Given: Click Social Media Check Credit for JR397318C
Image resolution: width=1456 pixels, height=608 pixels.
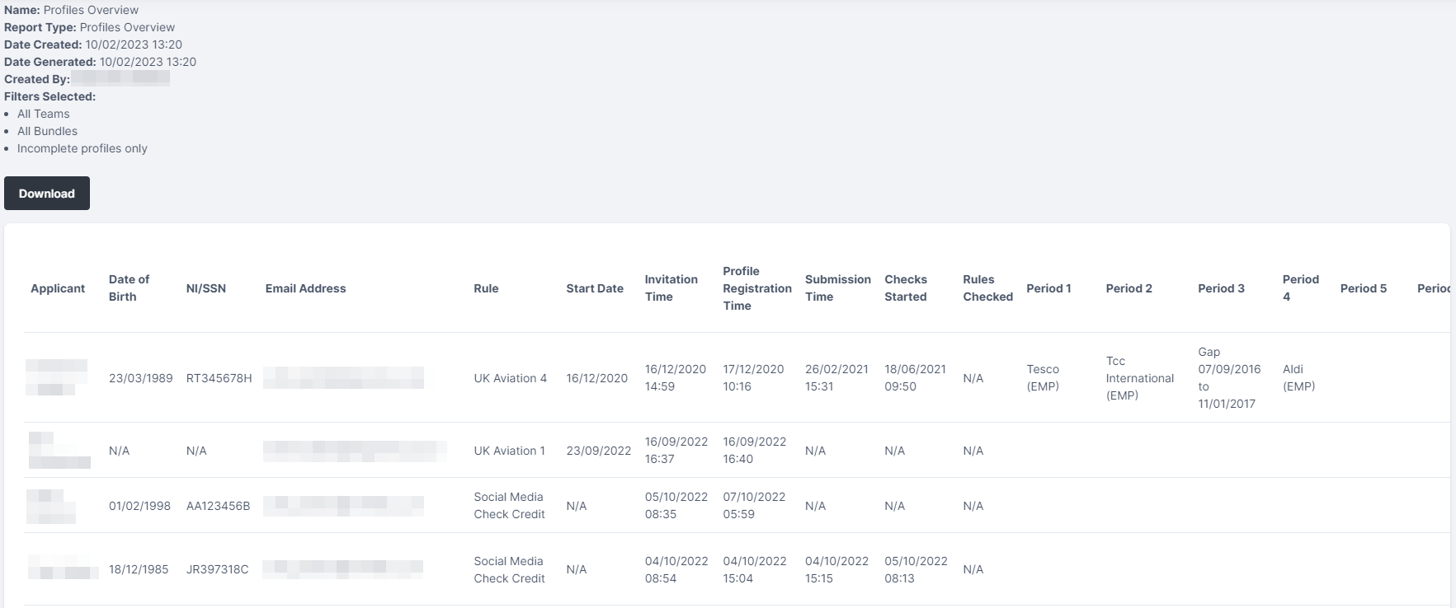Looking at the screenshot, I should [x=509, y=569].
